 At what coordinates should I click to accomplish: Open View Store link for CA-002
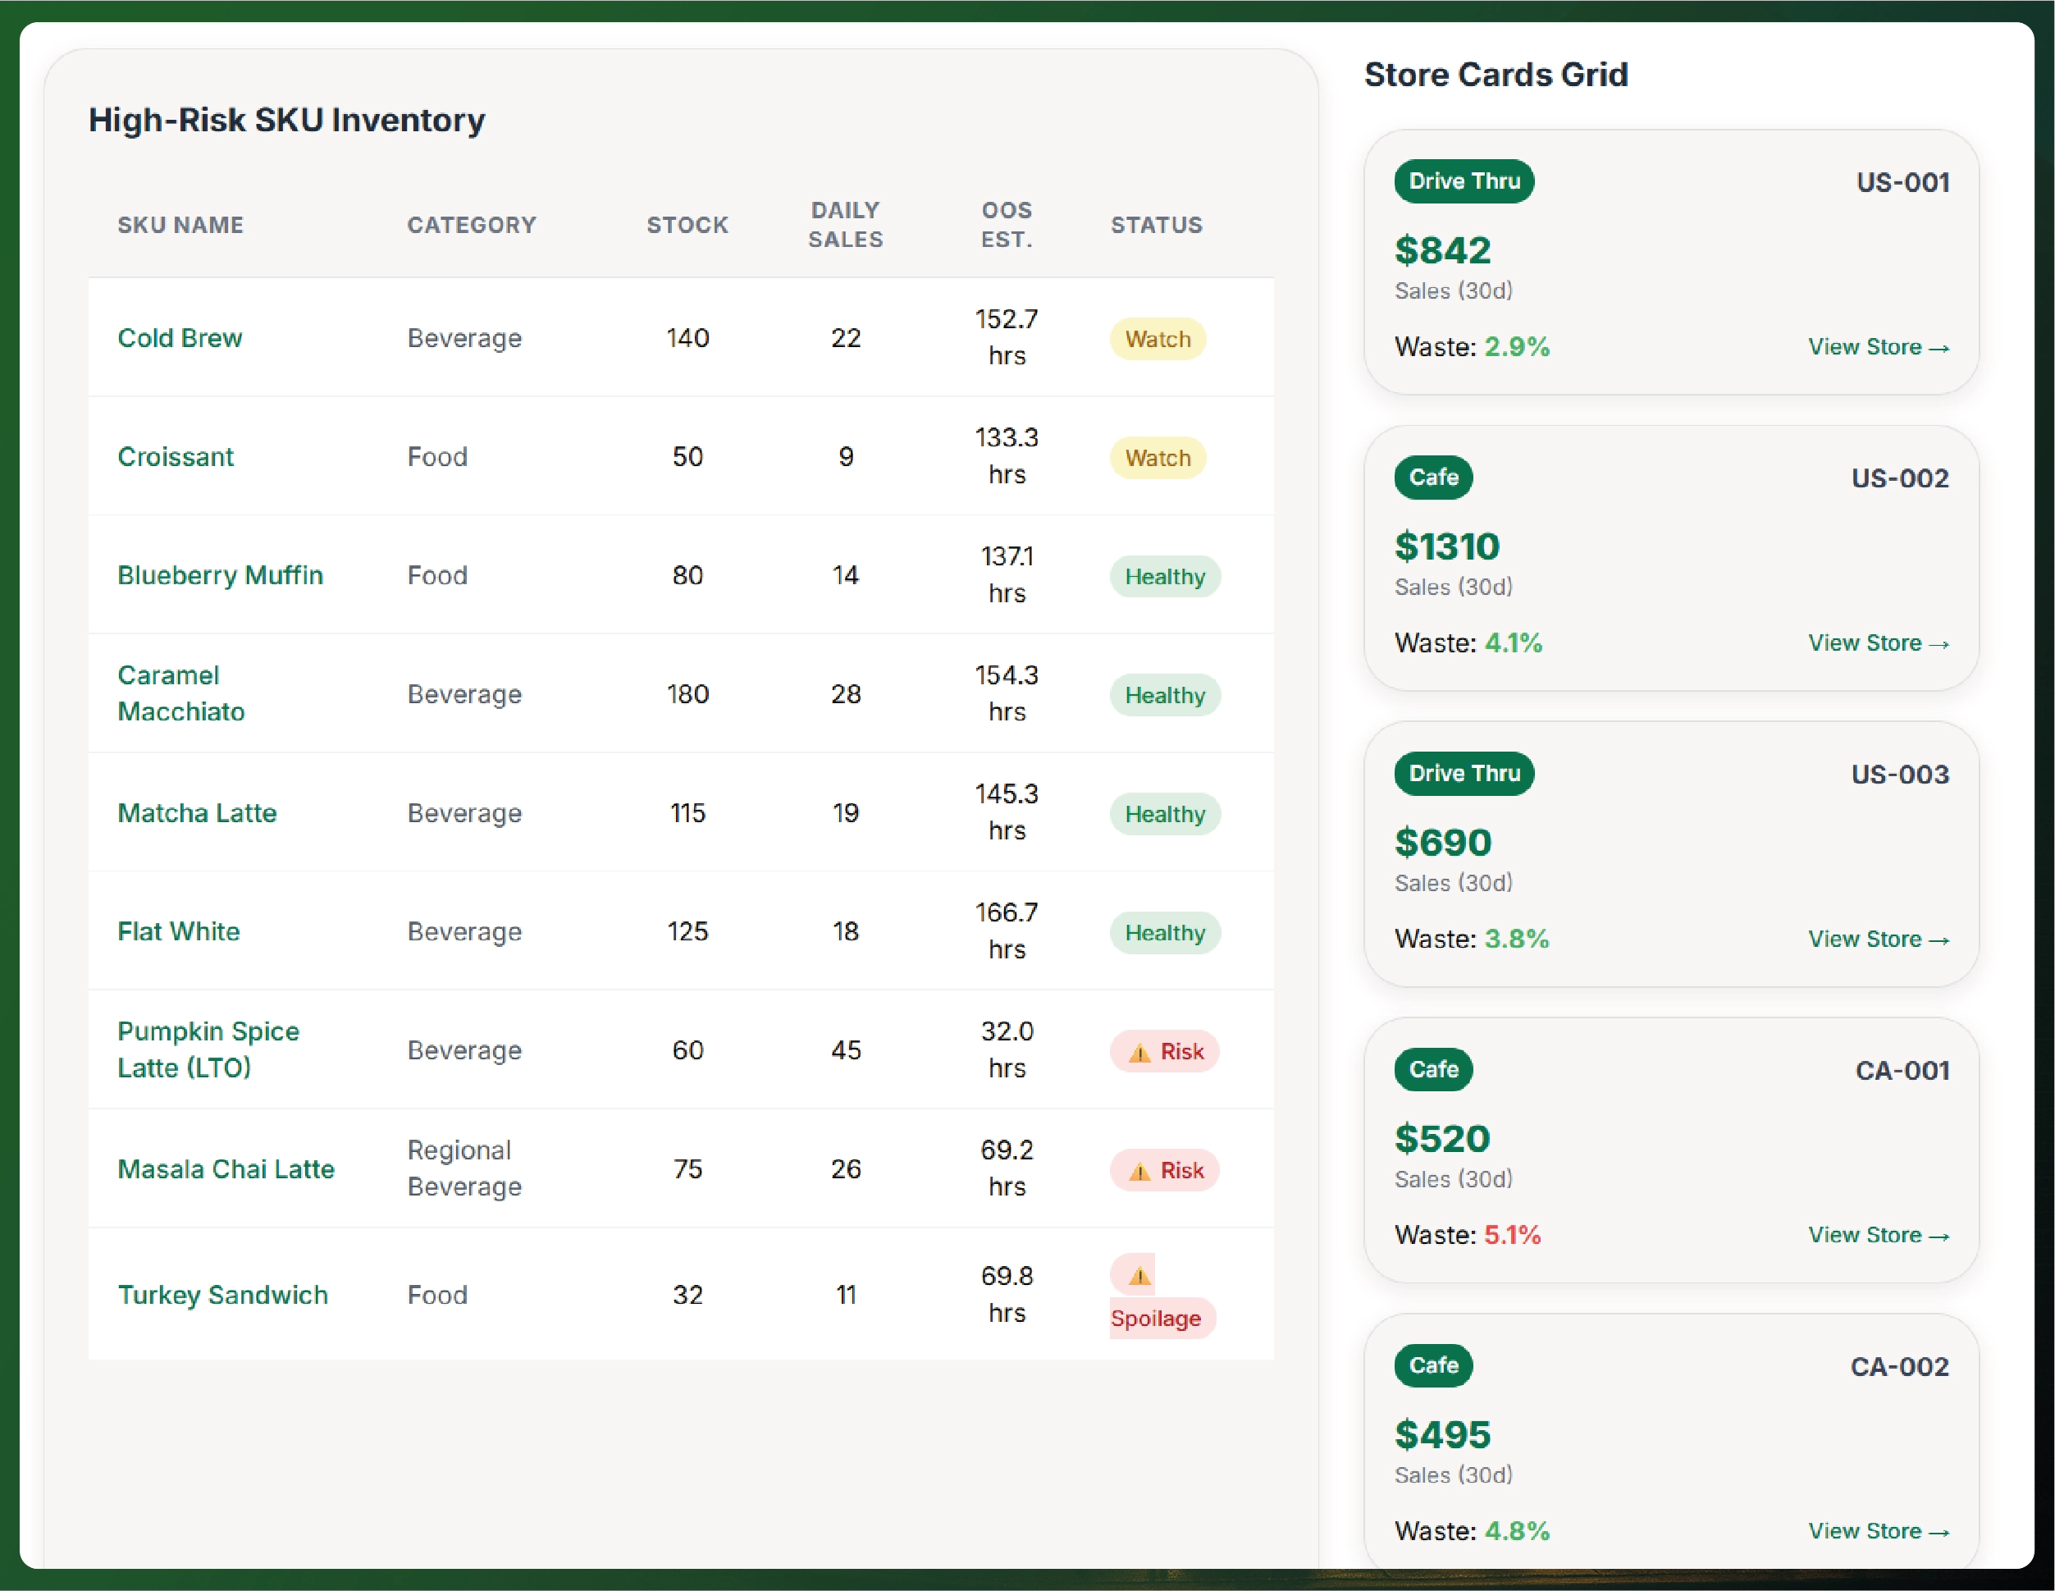point(1877,1531)
